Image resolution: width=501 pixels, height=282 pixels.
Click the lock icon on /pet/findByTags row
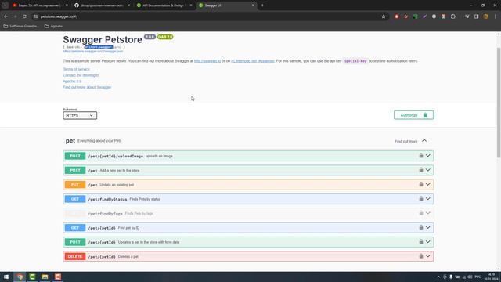click(x=421, y=213)
